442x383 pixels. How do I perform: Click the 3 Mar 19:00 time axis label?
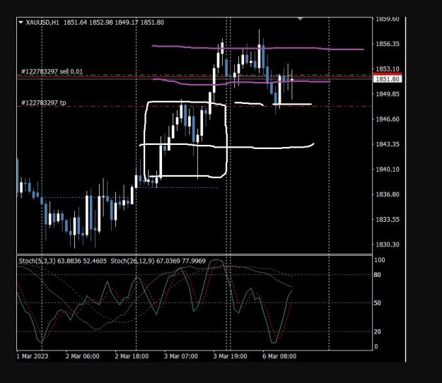(x=230, y=356)
